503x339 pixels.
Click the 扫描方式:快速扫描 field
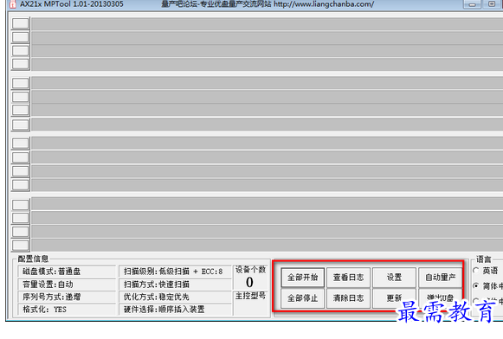coord(175,285)
